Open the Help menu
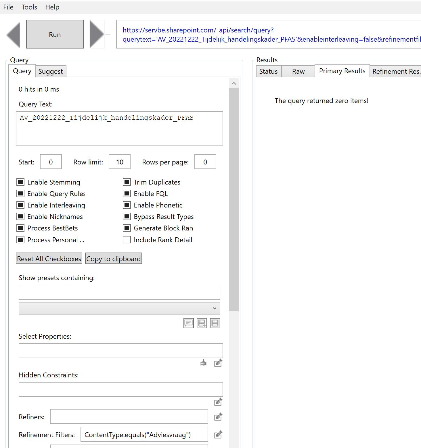This screenshot has width=421, height=448. tap(52, 7)
